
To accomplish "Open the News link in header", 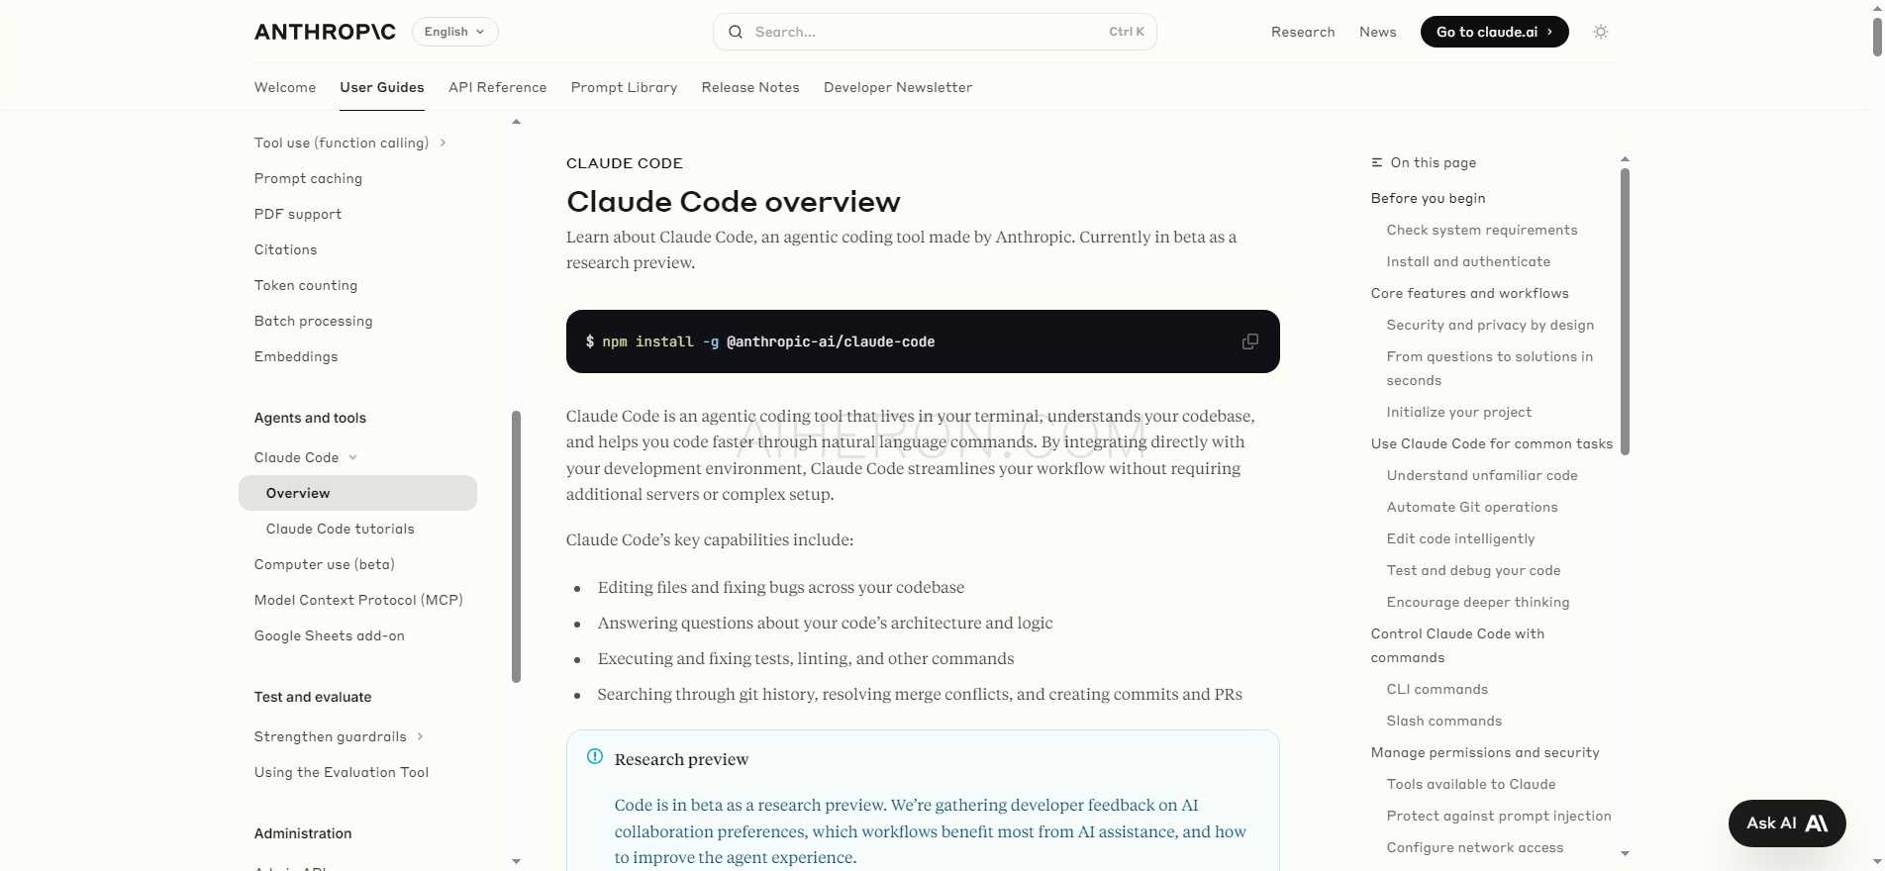I will [1378, 32].
